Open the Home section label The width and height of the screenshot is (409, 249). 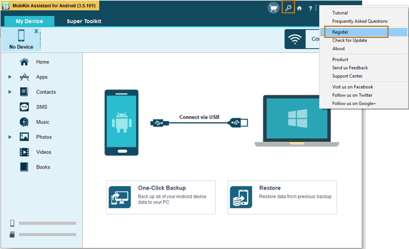pyautogui.click(x=43, y=62)
